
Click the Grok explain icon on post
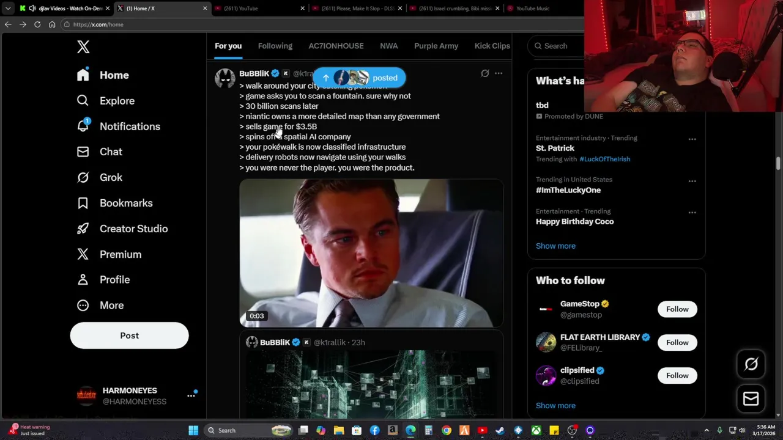pos(485,73)
